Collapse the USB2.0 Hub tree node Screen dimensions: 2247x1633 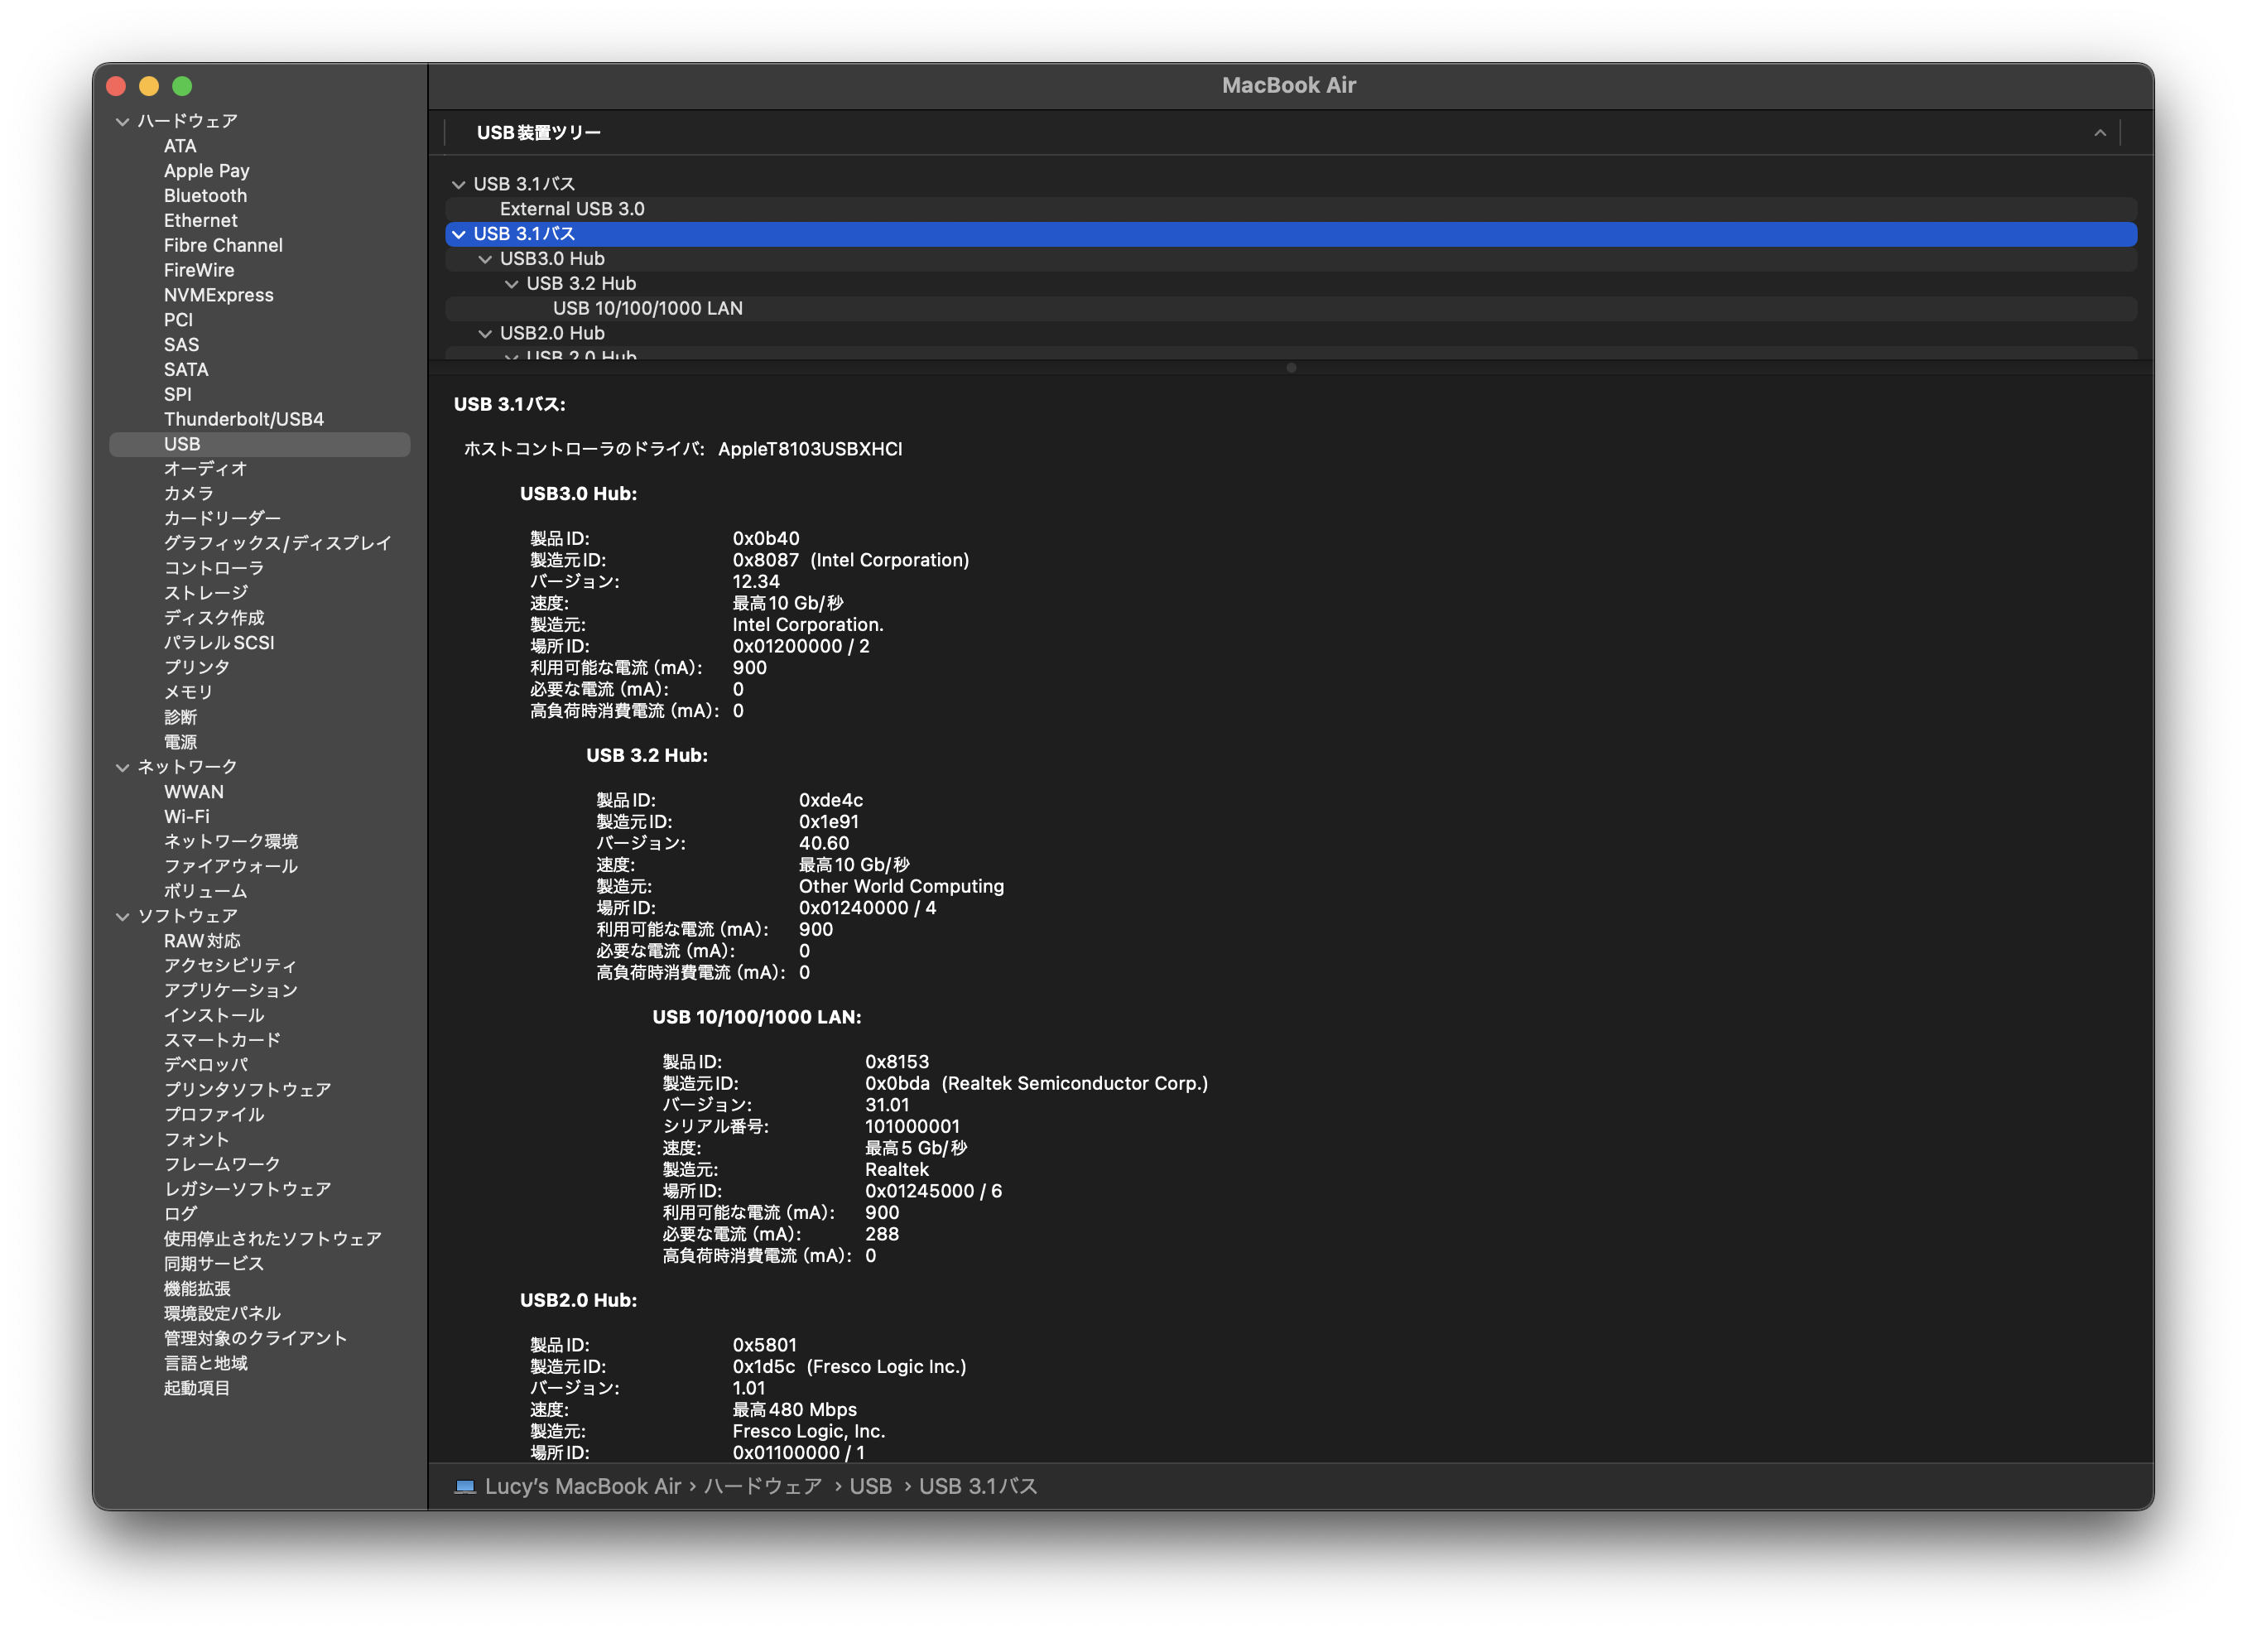pos(485,334)
